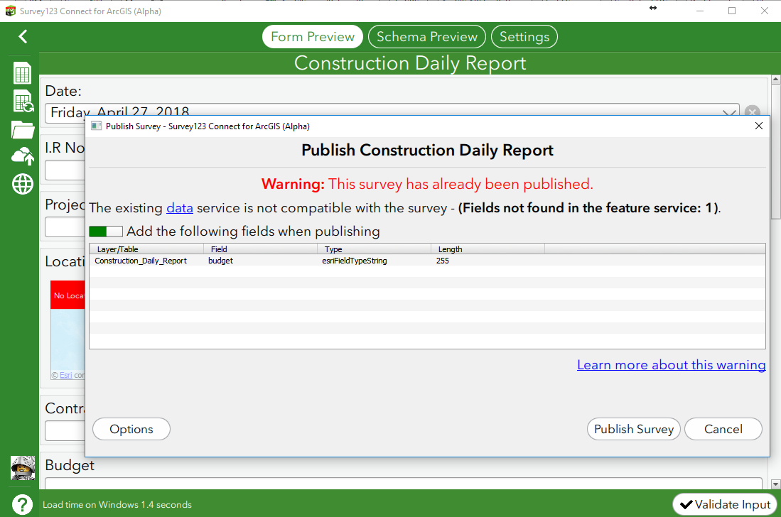Click the Field column header
Screen dimensions: 781x517
[x=261, y=249]
